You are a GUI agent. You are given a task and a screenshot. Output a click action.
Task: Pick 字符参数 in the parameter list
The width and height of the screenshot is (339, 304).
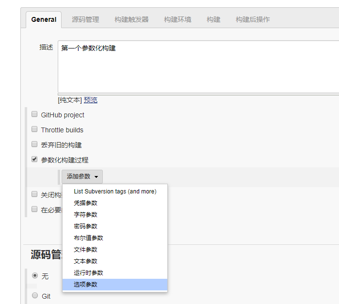(85, 215)
